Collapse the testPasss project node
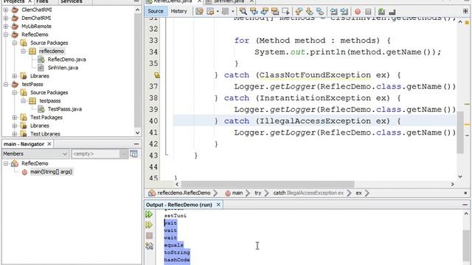Image resolution: width=472 pixels, height=265 pixels. coord(6,85)
